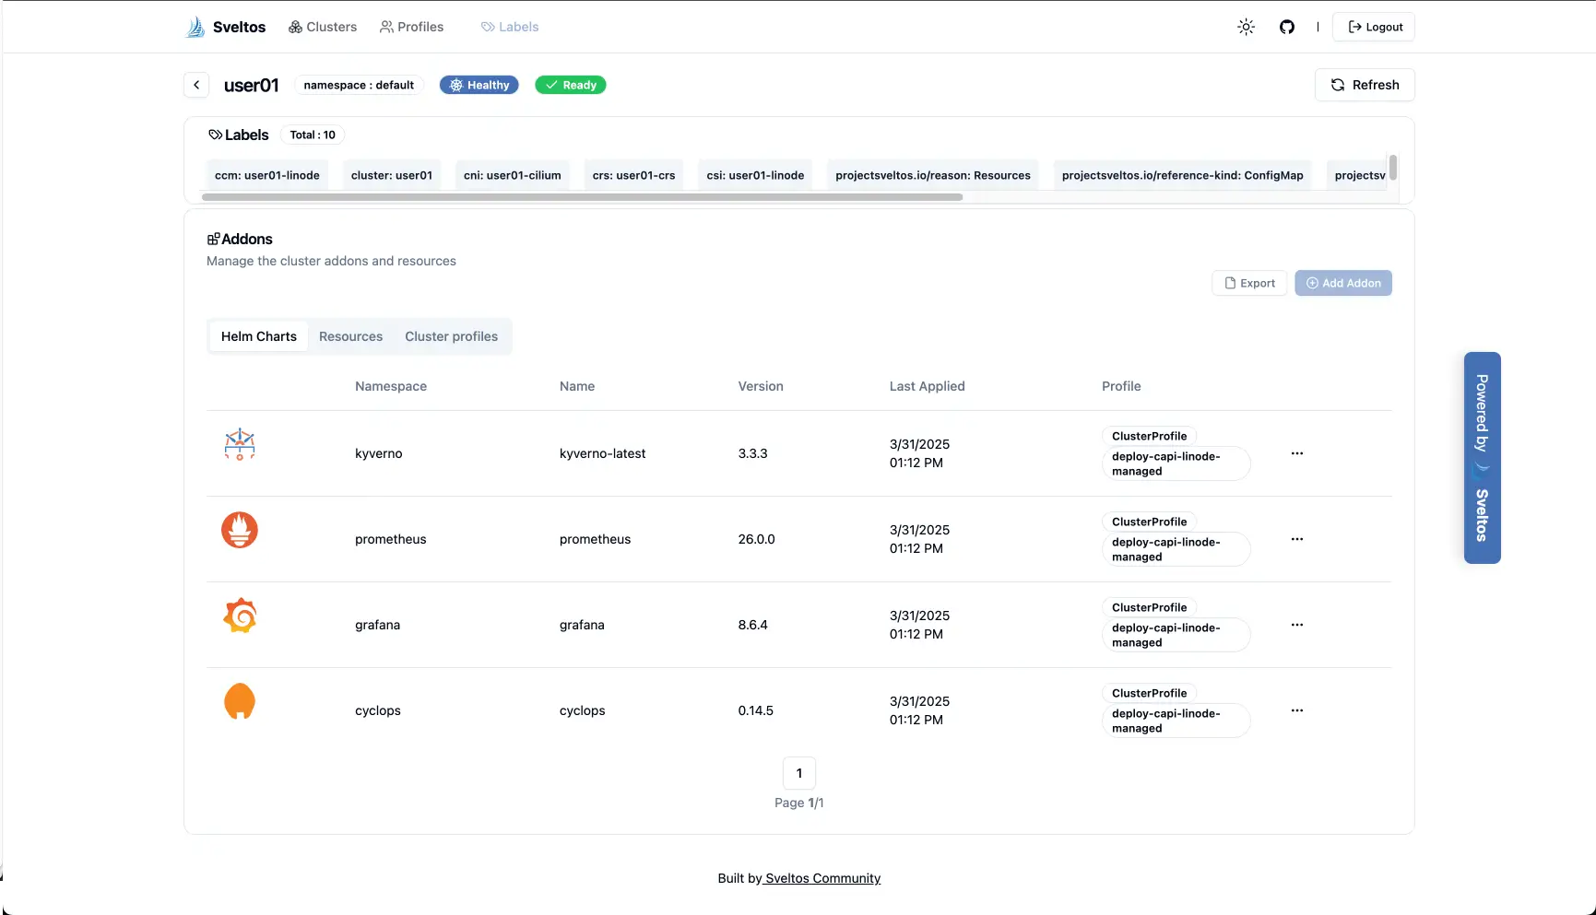Open the Clusters navigation item

pos(323,27)
